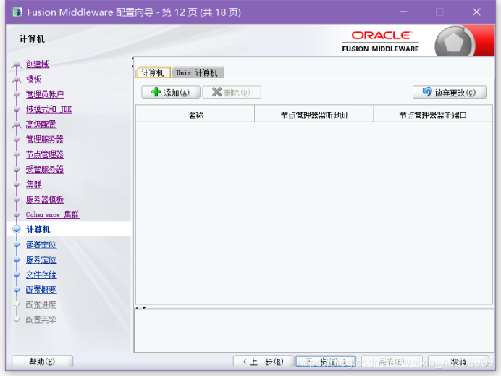The width and height of the screenshot is (501, 376).
Task: Open the Coherence 集群 step link
Action: (x=52, y=214)
